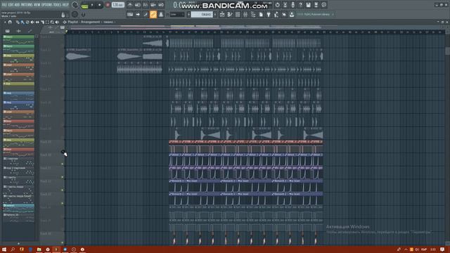This screenshot has width=450, height=253.
Task: Select the Mute tool in playlist toolbar
Action: [32, 22]
